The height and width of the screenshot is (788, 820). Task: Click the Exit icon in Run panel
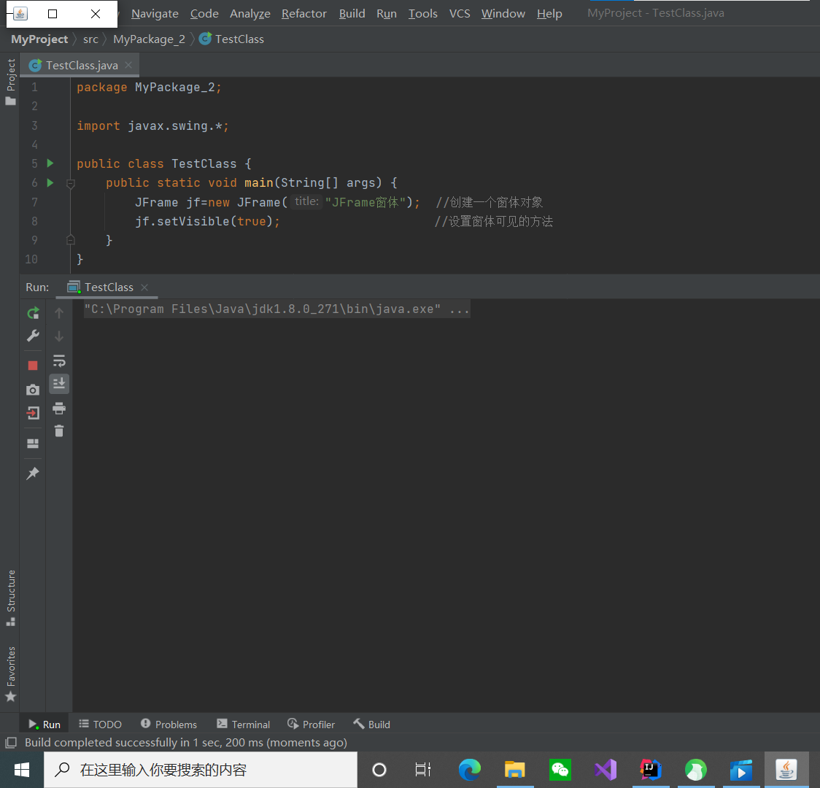tap(33, 413)
